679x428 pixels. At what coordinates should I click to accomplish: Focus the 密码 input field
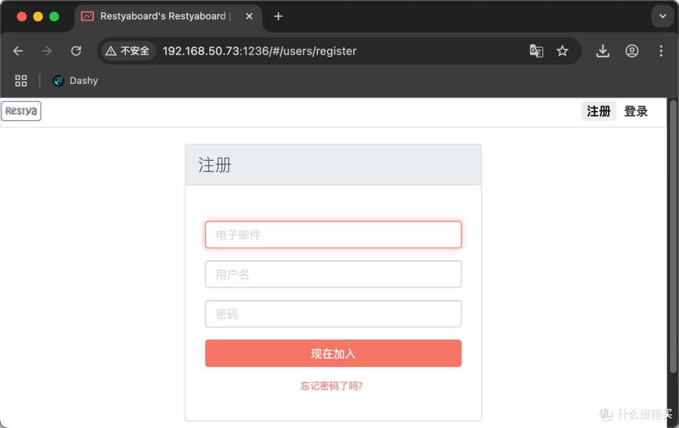point(333,314)
